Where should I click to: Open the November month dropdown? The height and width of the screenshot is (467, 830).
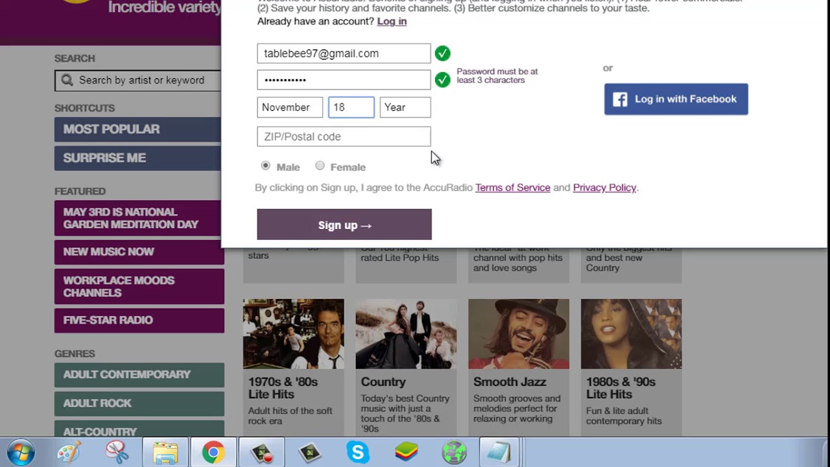(x=290, y=107)
